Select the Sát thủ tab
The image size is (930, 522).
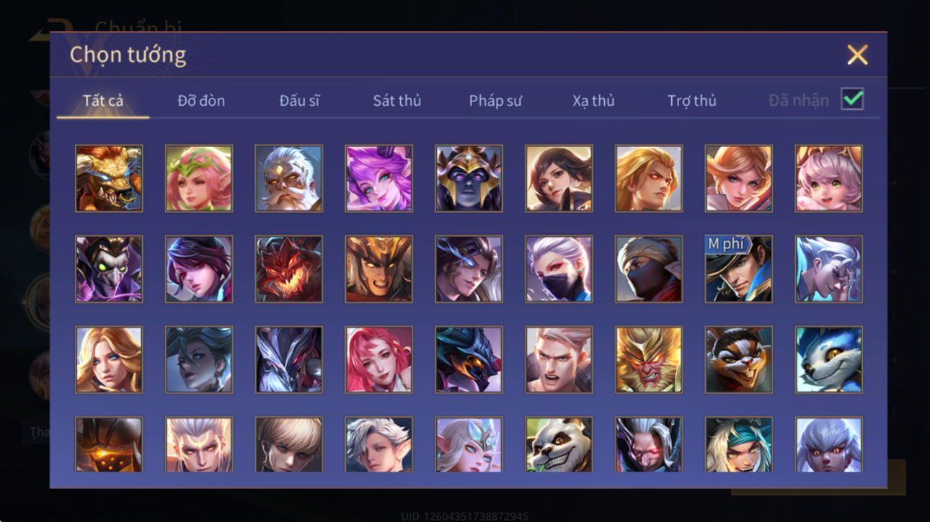coord(397,101)
